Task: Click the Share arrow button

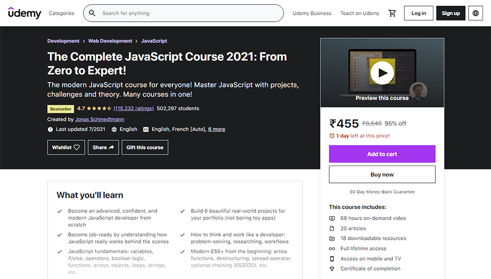Action: pyautogui.click(x=103, y=147)
